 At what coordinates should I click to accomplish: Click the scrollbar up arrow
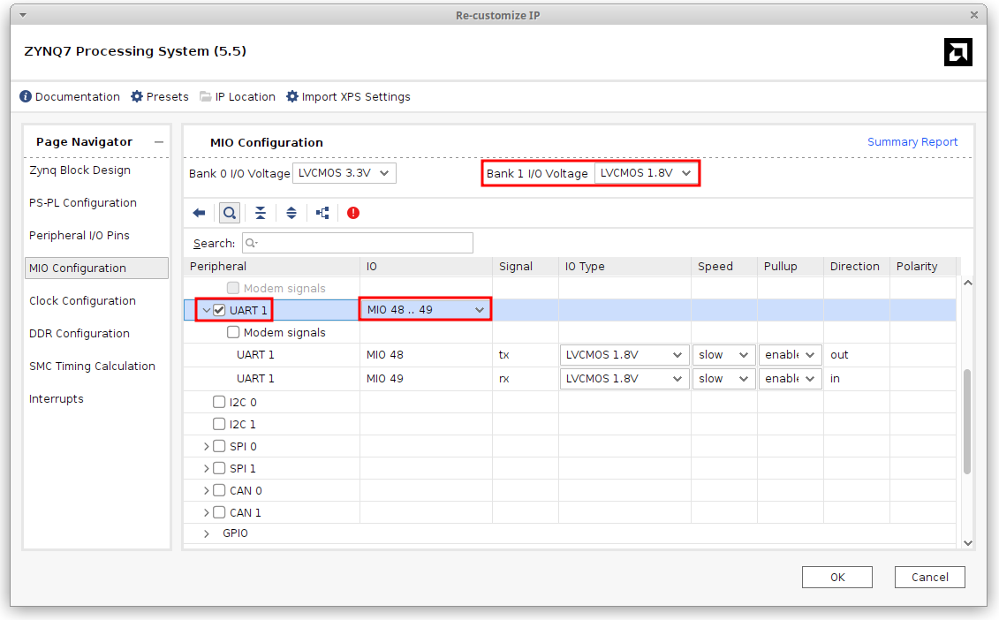point(968,283)
